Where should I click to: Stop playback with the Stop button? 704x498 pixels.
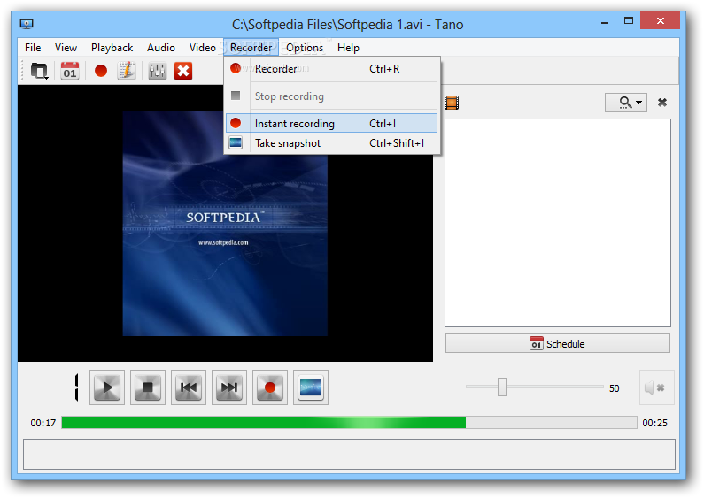(x=148, y=387)
